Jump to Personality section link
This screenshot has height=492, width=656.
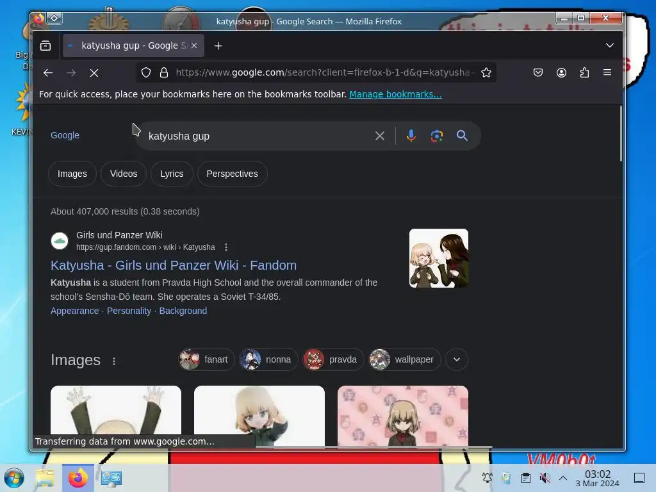tap(129, 311)
